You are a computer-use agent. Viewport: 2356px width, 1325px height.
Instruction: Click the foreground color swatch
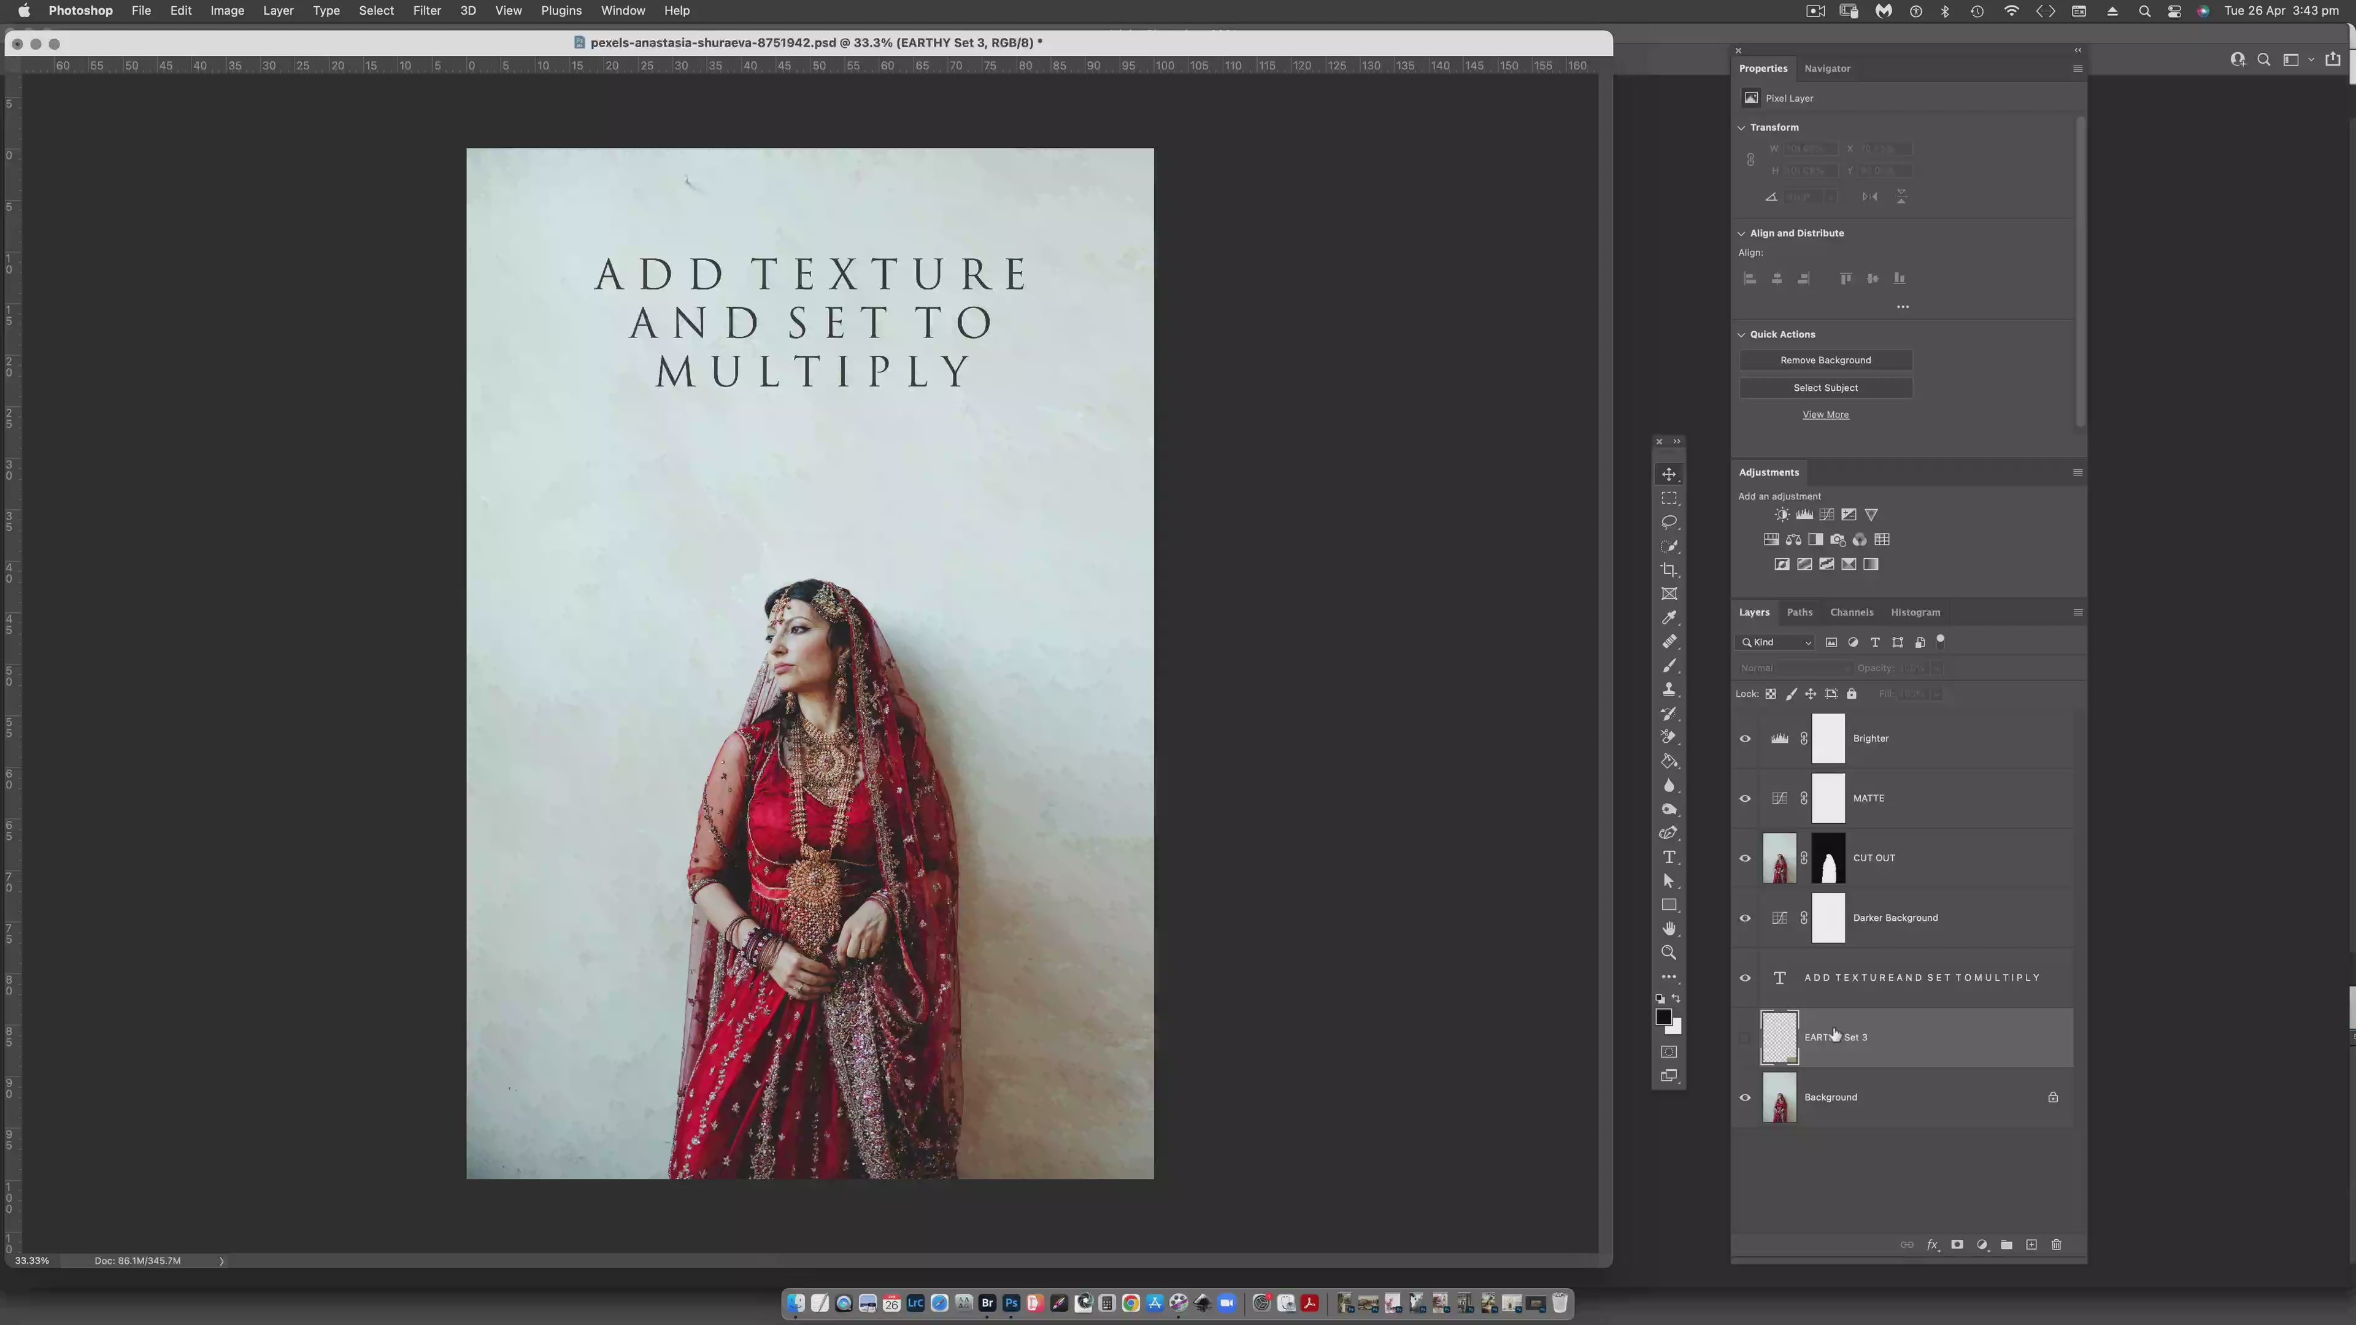click(x=1664, y=1018)
